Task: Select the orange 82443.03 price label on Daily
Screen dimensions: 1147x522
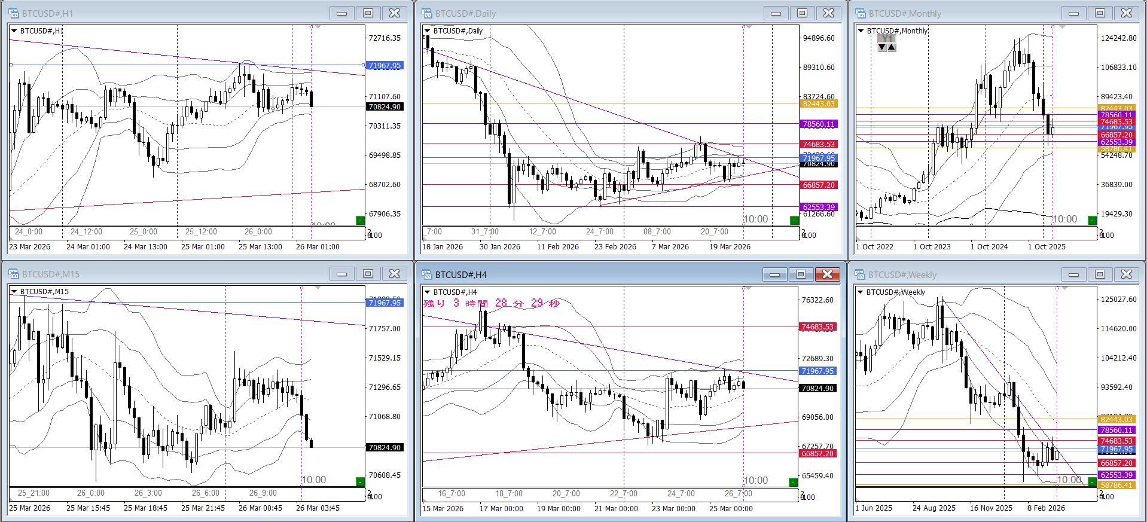Action: point(818,104)
